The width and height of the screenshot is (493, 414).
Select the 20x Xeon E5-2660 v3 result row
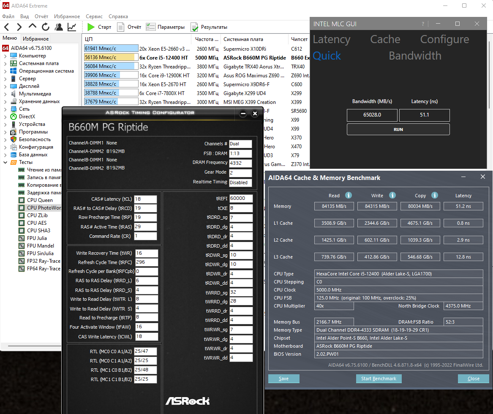(x=197, y=49)
